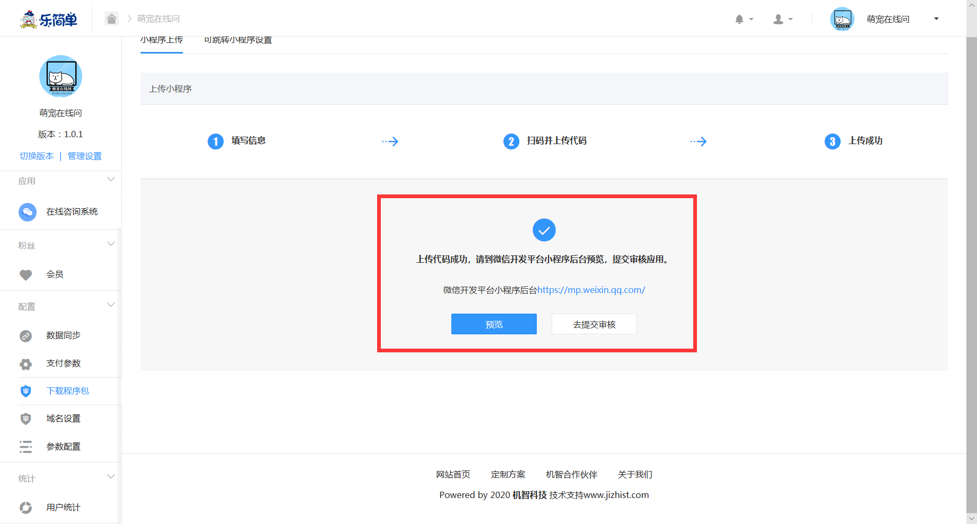Click the 支付参数 gear icon
Screen dimensions: 977x524
[25, 364]
